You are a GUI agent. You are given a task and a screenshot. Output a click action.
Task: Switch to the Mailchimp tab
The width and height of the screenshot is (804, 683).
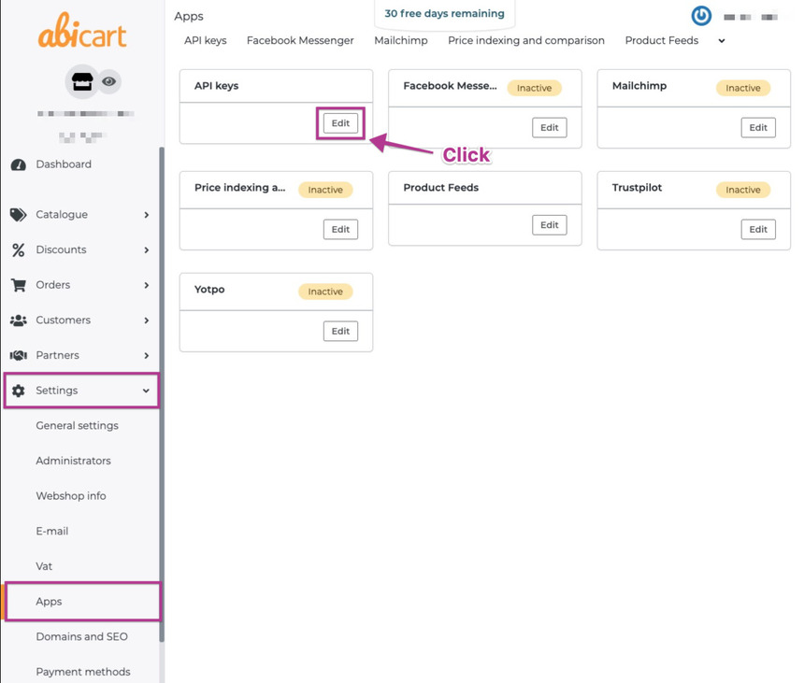click(x=400, y=41)
